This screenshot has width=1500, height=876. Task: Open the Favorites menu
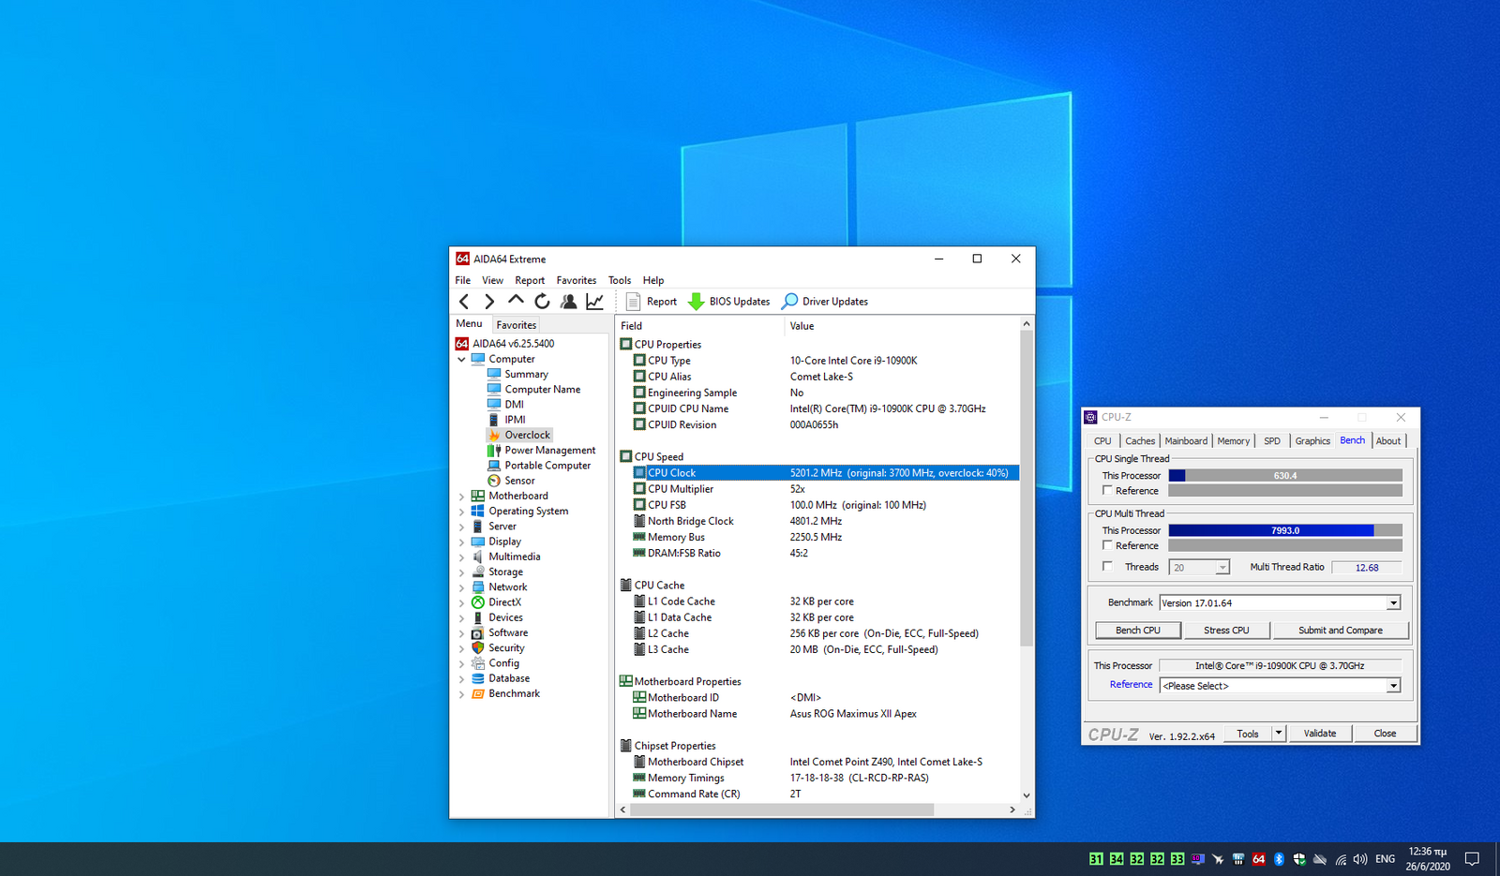(576, 280)
